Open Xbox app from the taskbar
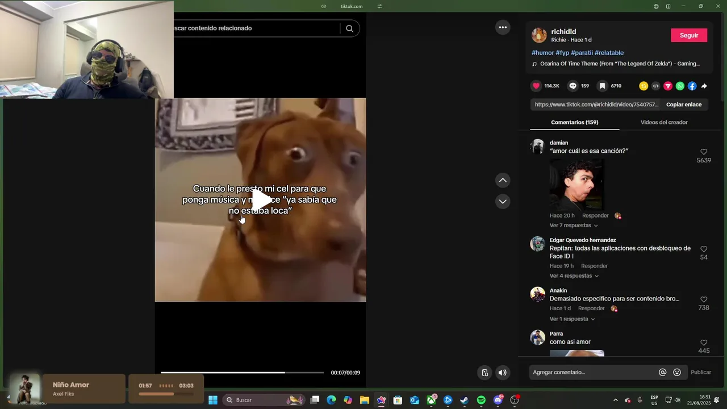 (x=432, y=400)
